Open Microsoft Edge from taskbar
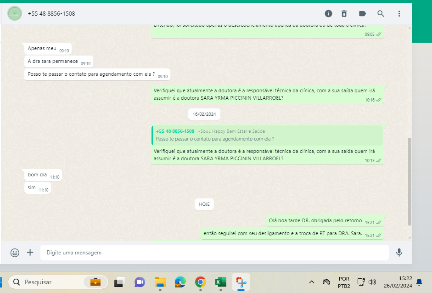Viewport: 432px width, 293px height. click(x=180, y=282)
